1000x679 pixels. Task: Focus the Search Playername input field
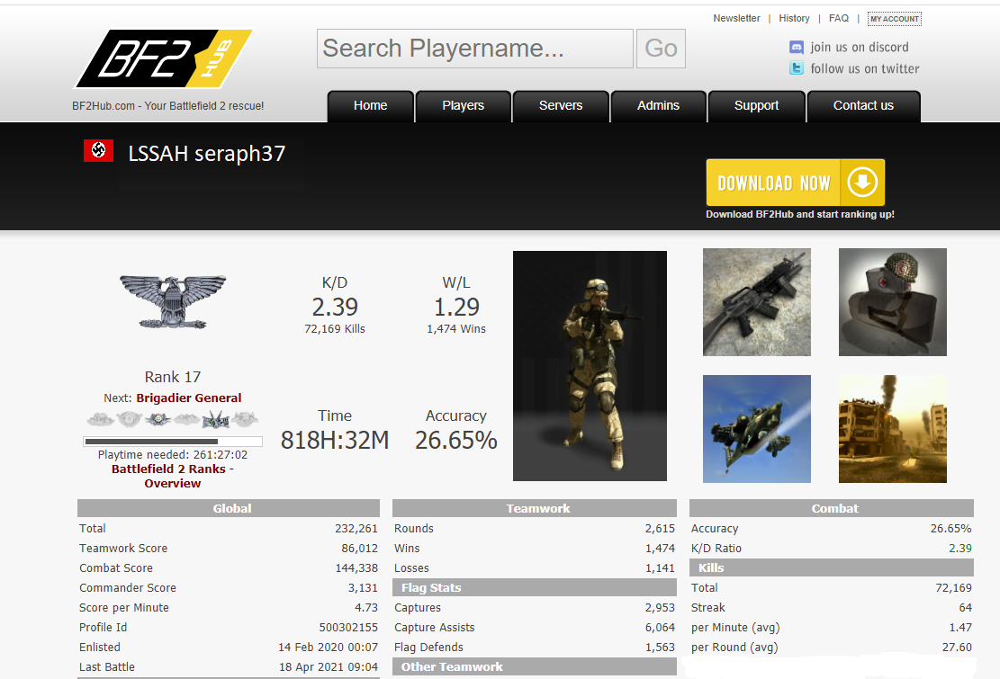(474, 49)
